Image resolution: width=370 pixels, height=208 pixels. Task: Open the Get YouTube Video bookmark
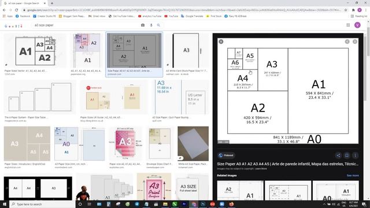[121, 16]
